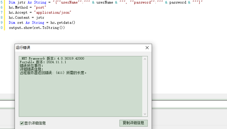
Task: Click the 运行错误 dialog title bar
Action: pyautogui.click(x=74, y=48)
